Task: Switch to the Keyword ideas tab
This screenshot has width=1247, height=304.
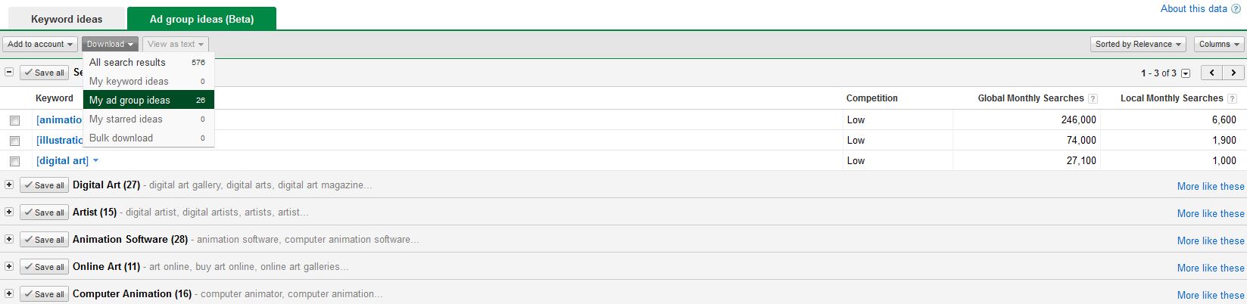Action: 67,19
